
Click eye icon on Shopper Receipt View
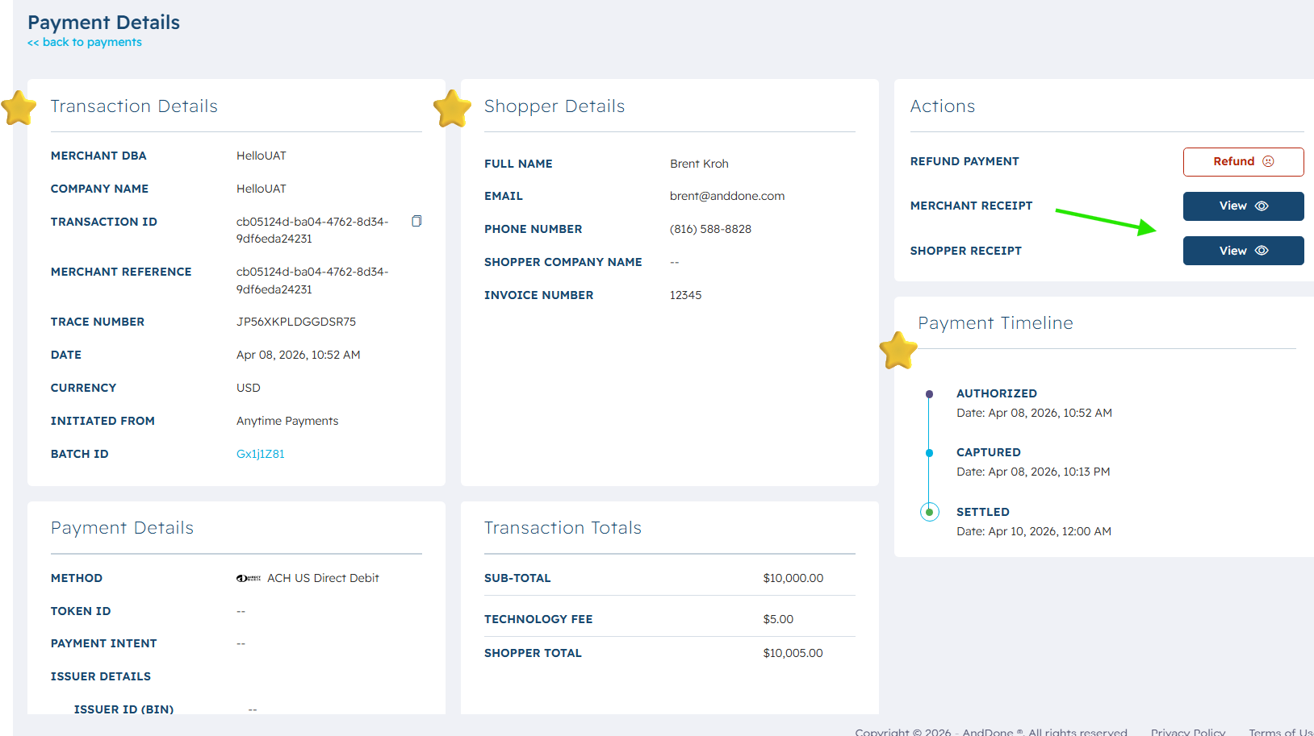pyautogui.click(x=1262, y=251)
